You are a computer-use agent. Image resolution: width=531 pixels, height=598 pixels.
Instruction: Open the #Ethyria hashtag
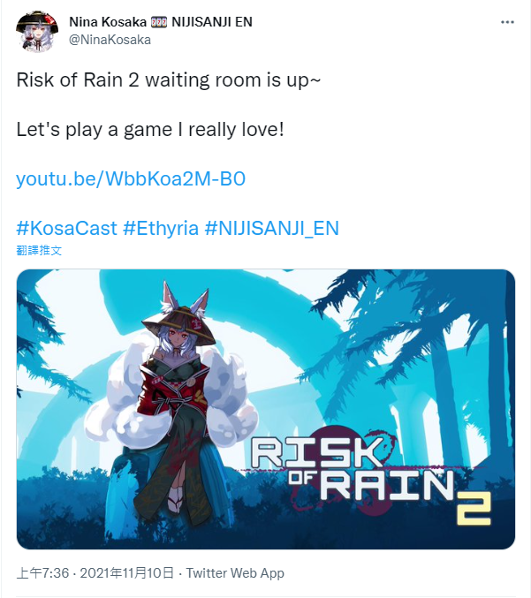(x=161, y=229)
